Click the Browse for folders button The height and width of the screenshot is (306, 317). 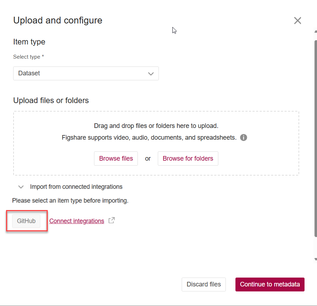pos(188,159)
